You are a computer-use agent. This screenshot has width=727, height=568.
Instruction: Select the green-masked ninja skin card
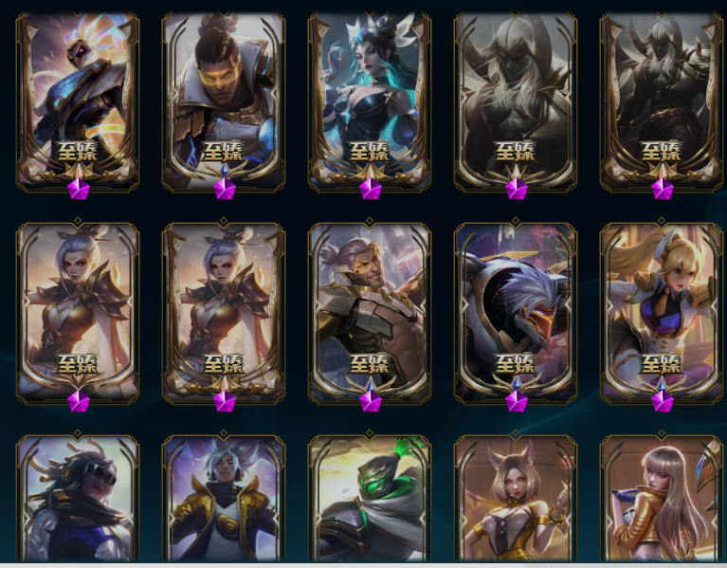tap(370, 499)
